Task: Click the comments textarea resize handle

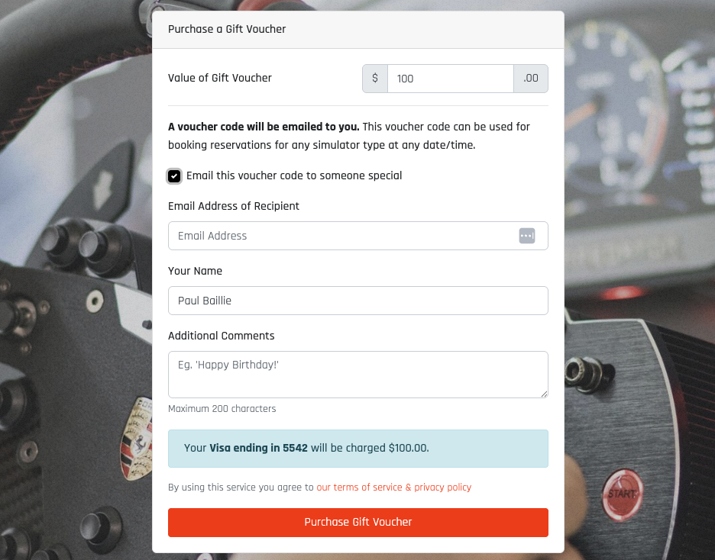Action: (544, 394)
